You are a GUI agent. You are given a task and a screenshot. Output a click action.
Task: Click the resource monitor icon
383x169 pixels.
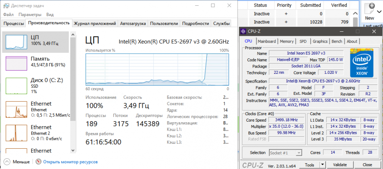(39, 161)
